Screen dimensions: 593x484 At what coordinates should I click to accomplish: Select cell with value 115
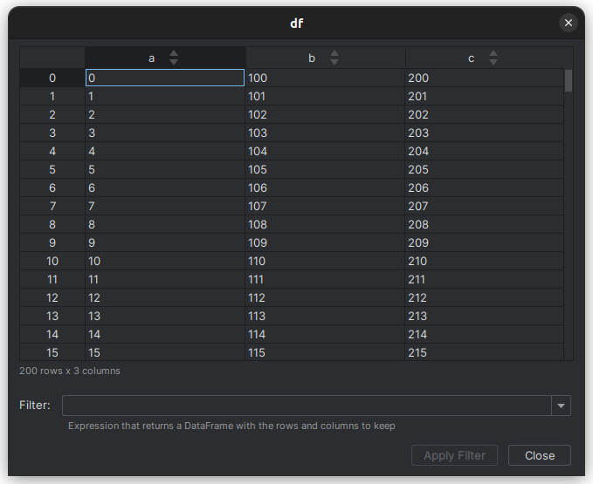pyautogui.click(x=325, y=352)
